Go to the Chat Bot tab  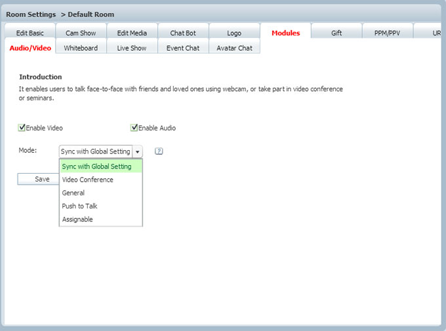(183, 33)
